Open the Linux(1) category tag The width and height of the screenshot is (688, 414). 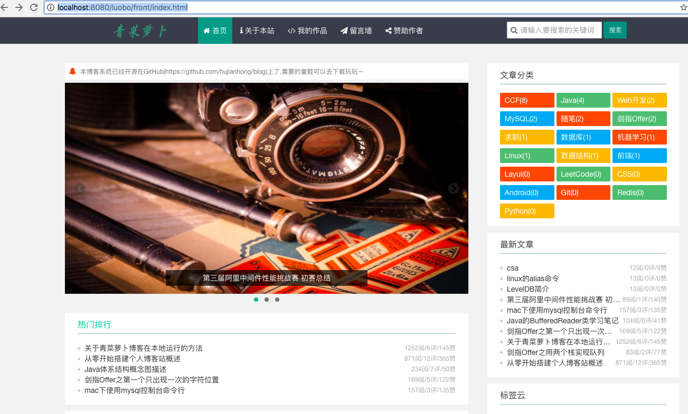point(527,156)
